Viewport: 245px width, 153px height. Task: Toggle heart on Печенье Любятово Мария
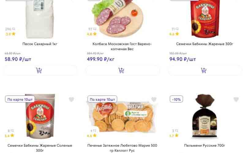pyautogui.click(x=154, y=99)
